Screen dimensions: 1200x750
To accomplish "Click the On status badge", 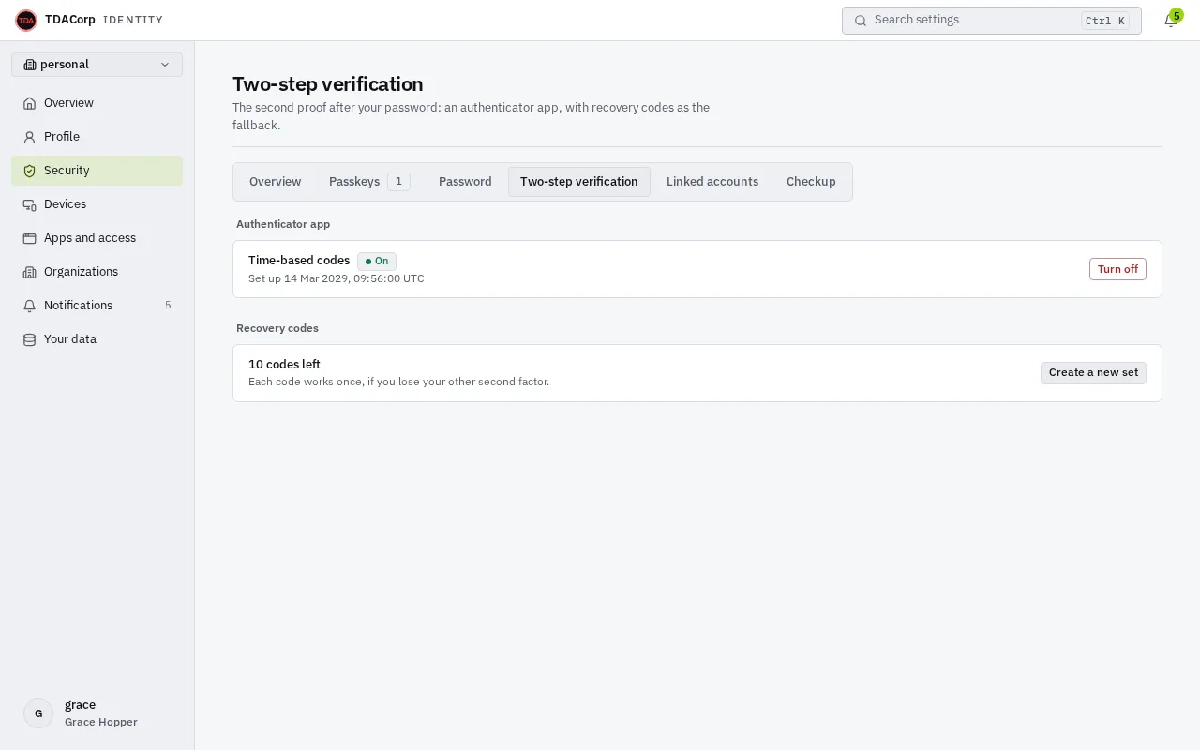I will (x=377, y=262).
